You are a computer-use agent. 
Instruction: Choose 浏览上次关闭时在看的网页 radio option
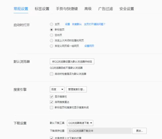pos(52,40)
